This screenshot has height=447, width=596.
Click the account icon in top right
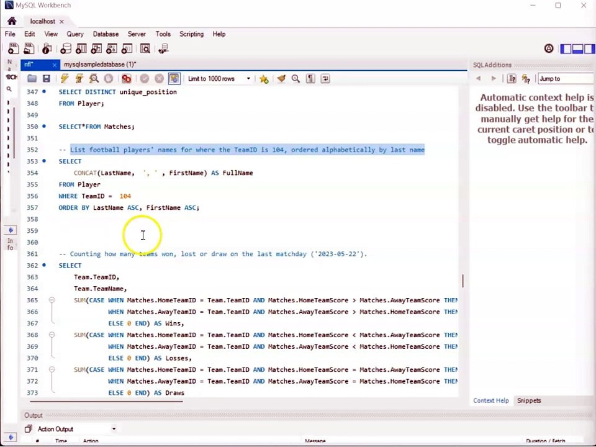click(x=548, y=48)
